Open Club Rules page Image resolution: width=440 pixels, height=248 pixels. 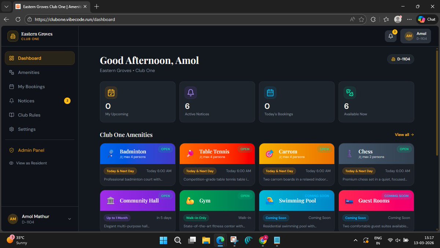point(40,115)
